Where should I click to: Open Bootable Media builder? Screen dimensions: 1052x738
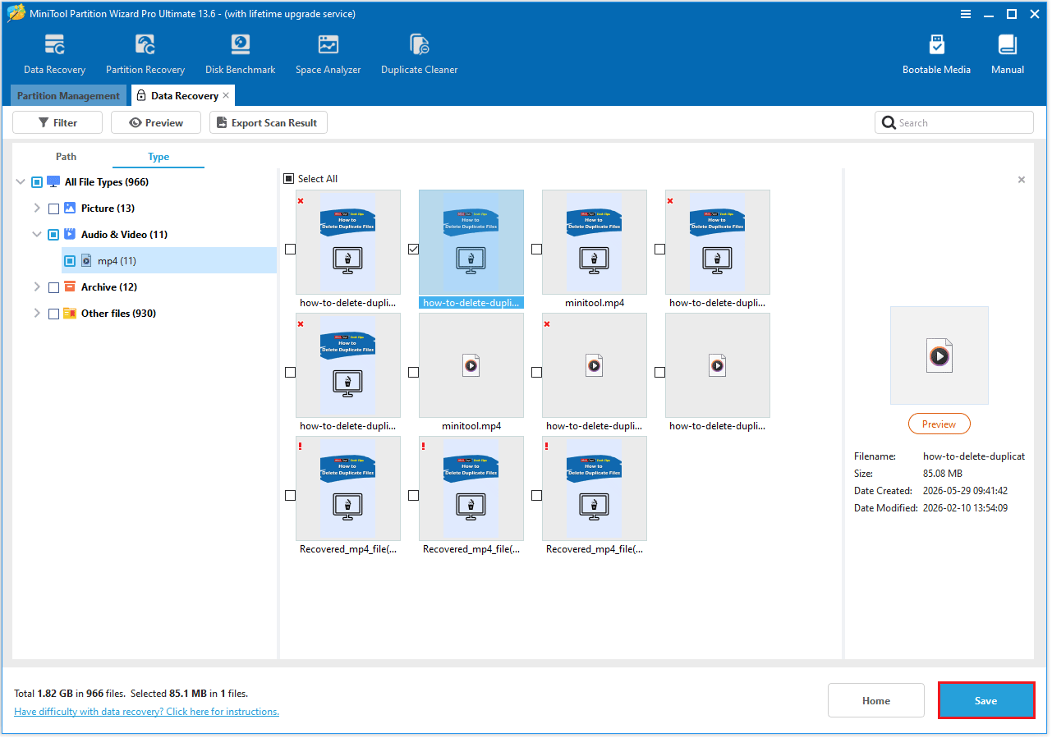(x=936, y=54)
